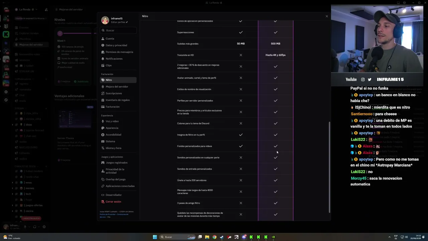Click the invite people icon beside La Ronda
Image resolution: width=428 pixels, height=241 pixels.
coord(46,10)
